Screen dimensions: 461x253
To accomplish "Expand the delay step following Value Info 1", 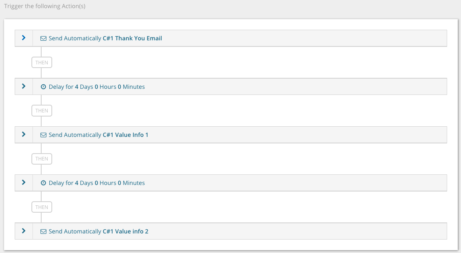I will tap(24, 183).
